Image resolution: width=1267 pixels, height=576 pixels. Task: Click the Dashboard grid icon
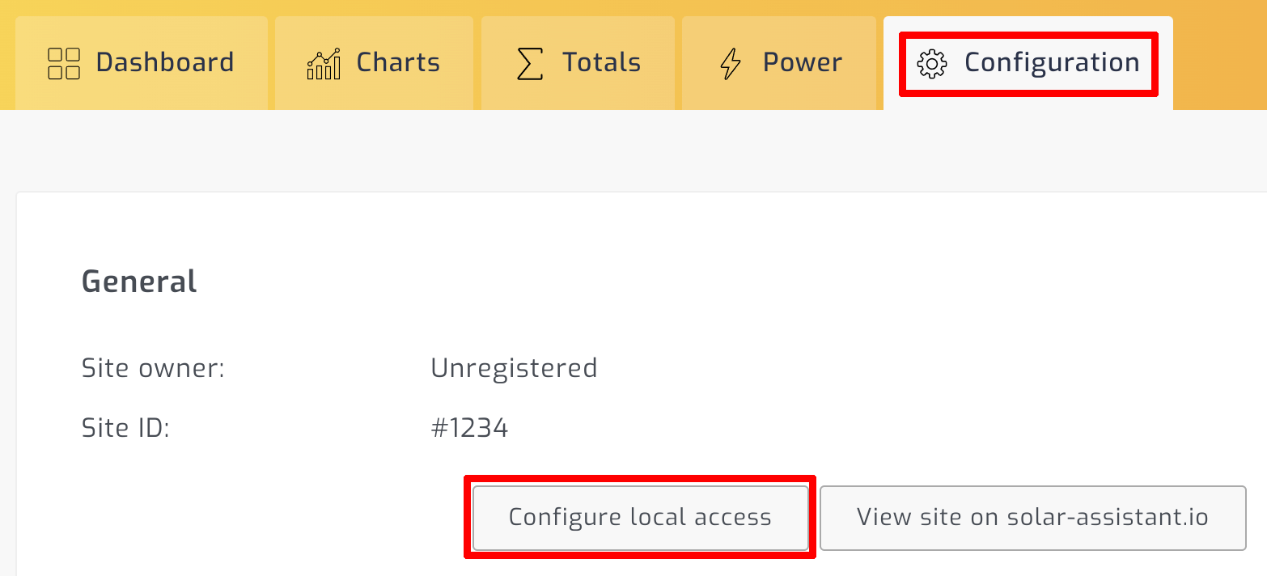point(63,62)
